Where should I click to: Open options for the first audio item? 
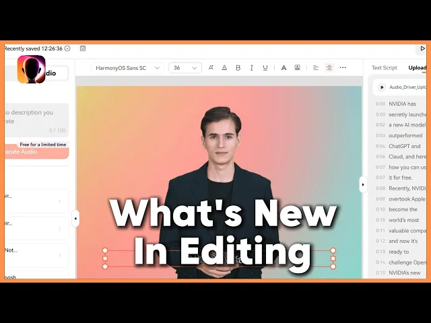(60, 201)
